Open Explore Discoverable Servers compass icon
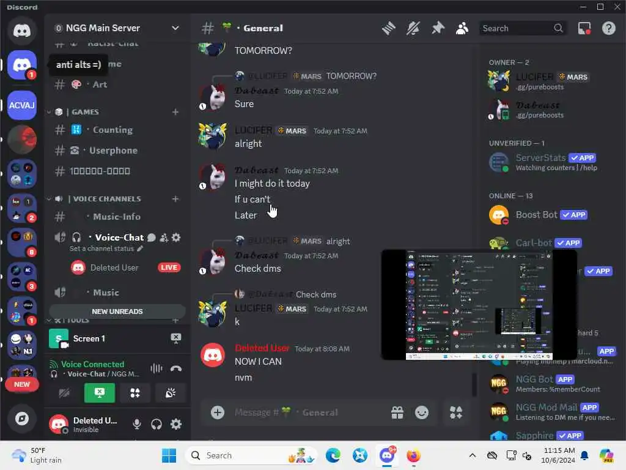 point(22,419)
